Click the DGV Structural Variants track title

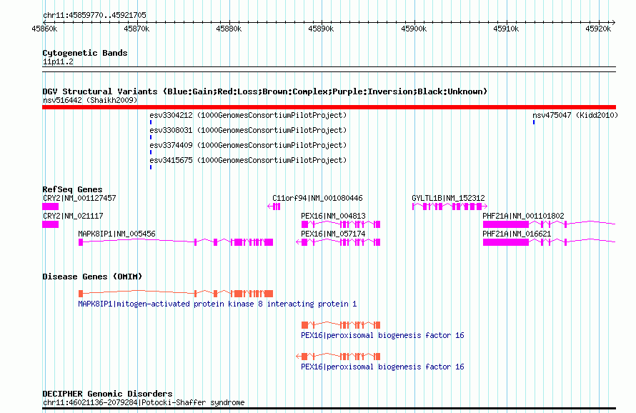pos(265,91)
